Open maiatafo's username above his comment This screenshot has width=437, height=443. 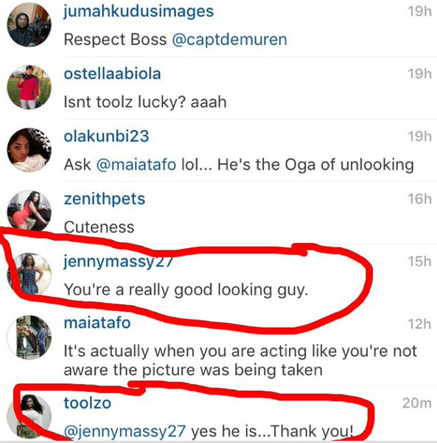(x=97, y=323)
